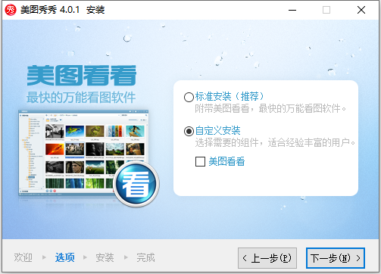381x274 pixels.
Task: Close the installer window
Action: tap(361, 10)
